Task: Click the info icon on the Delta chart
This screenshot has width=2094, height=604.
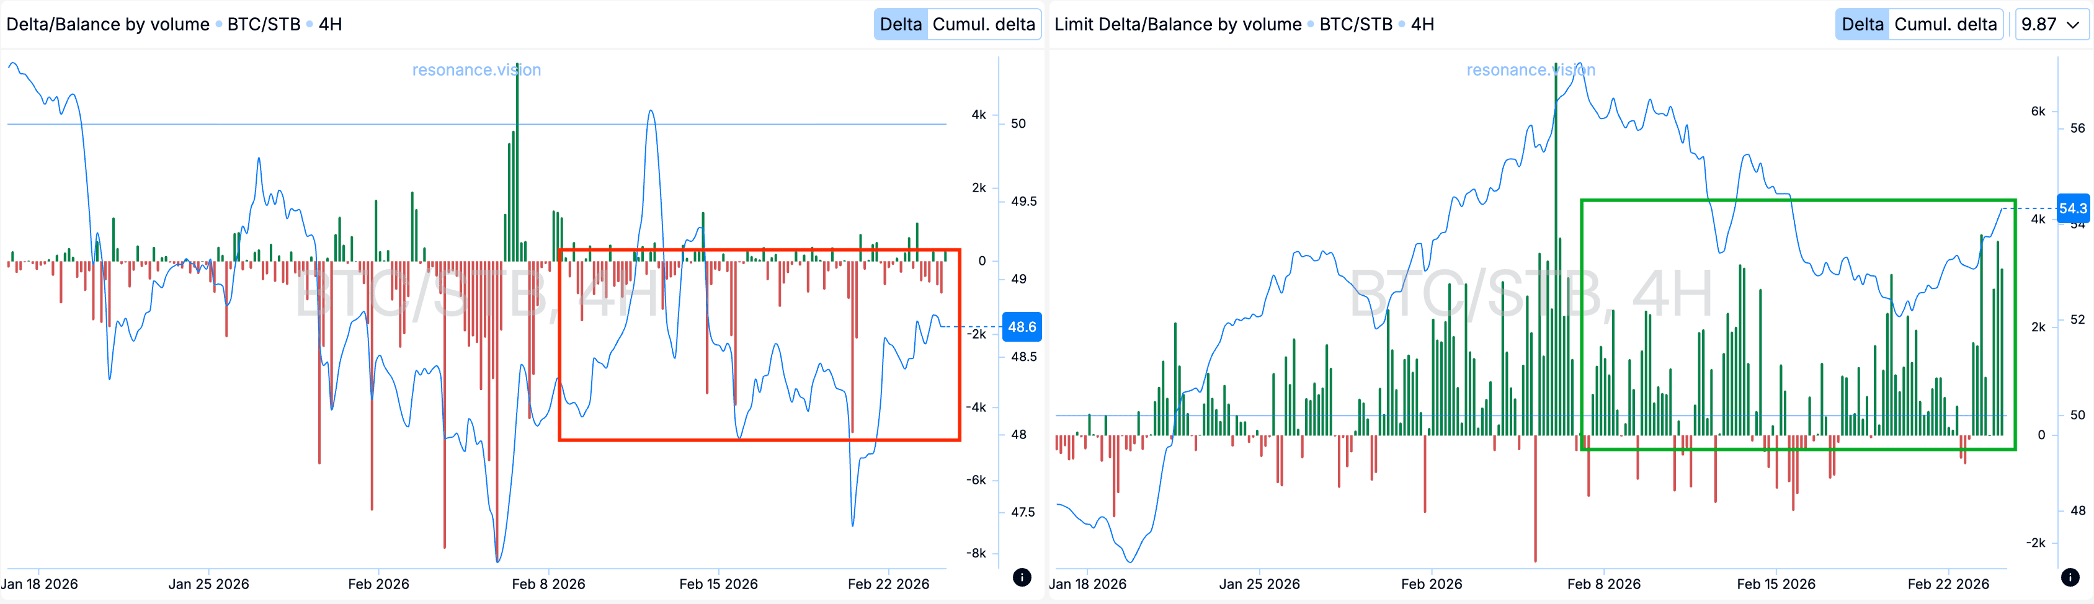Action: [1023, 579]
